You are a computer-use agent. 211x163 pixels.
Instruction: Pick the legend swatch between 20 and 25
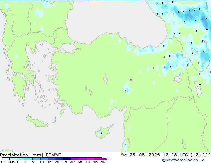tap(59, 159)
